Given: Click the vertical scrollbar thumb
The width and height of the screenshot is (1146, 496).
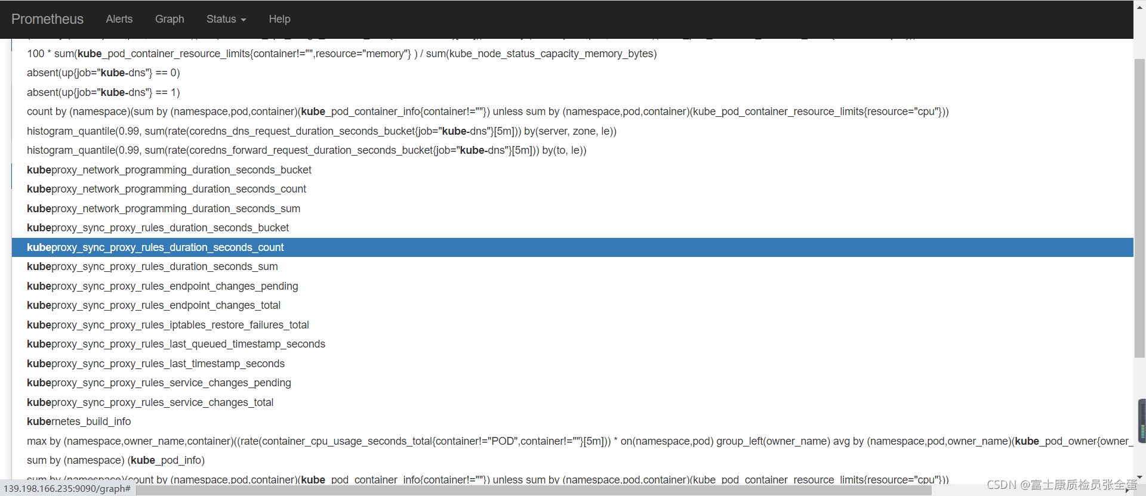Looking at the screenshot, I should [1139, 209].
